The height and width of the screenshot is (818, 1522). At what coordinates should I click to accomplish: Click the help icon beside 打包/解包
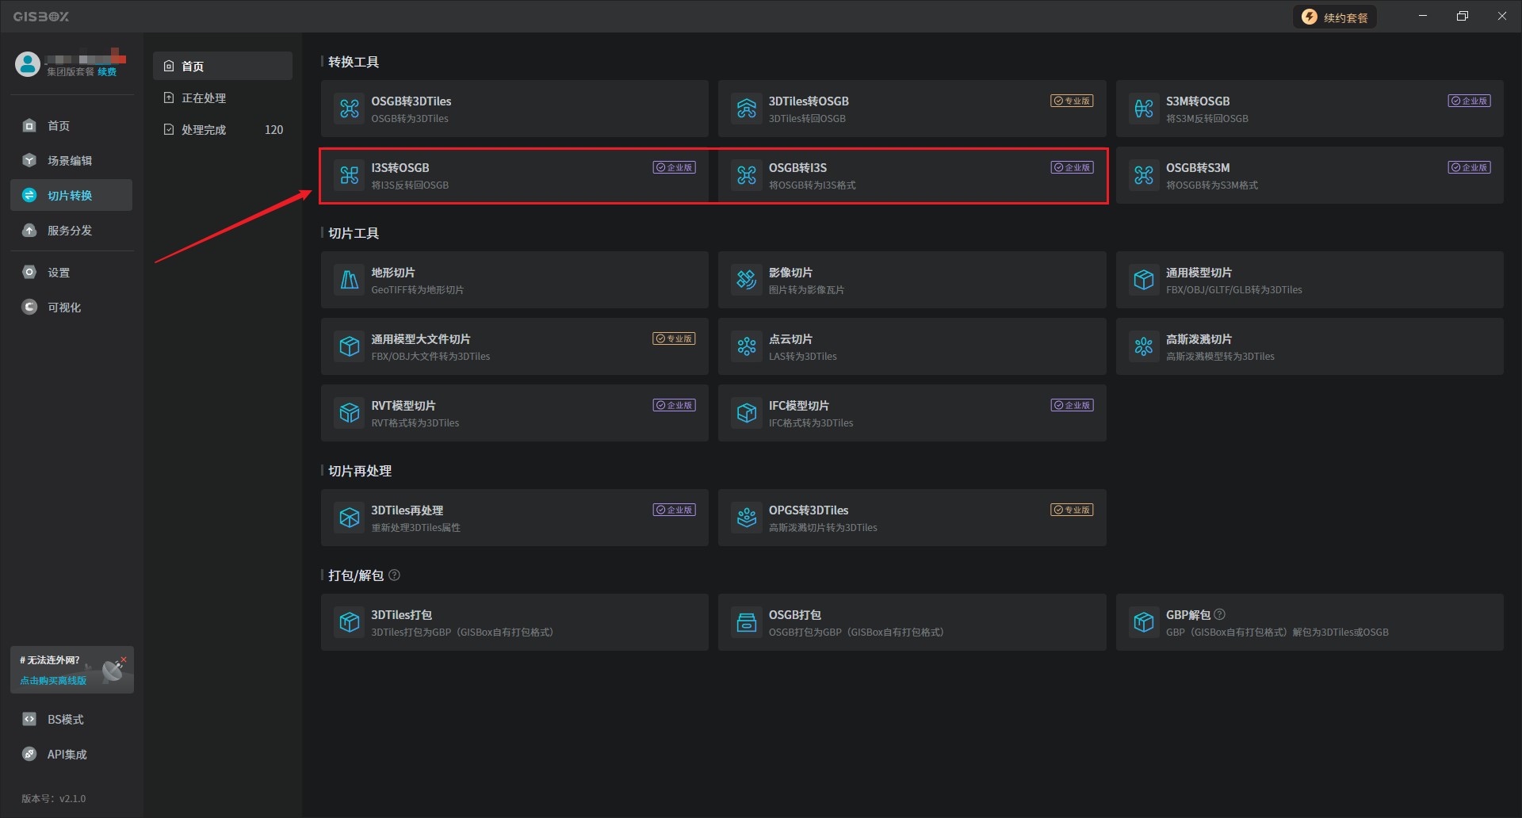(x=395, y=575)
